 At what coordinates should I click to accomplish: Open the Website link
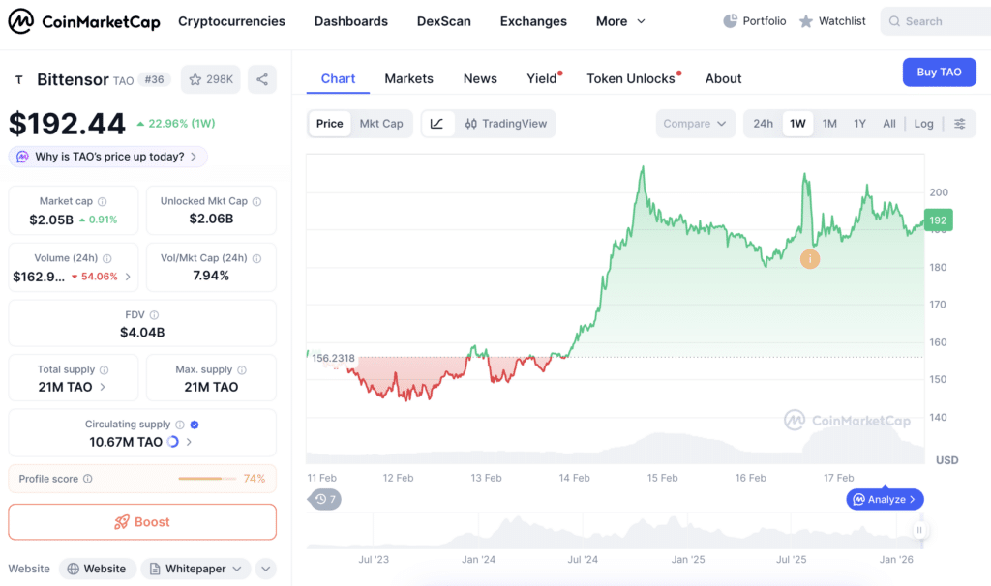pos(98,569)
